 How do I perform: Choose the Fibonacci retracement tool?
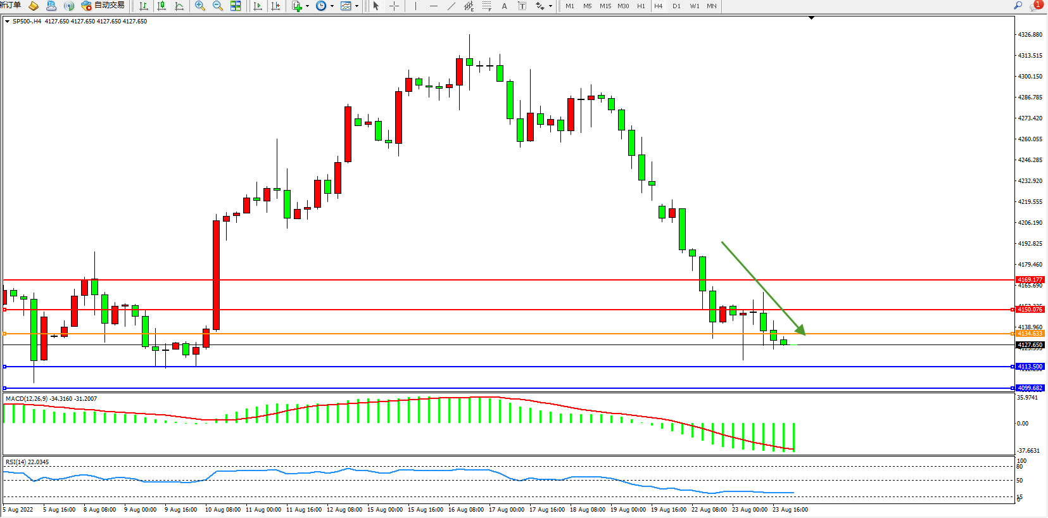(486, 6)
